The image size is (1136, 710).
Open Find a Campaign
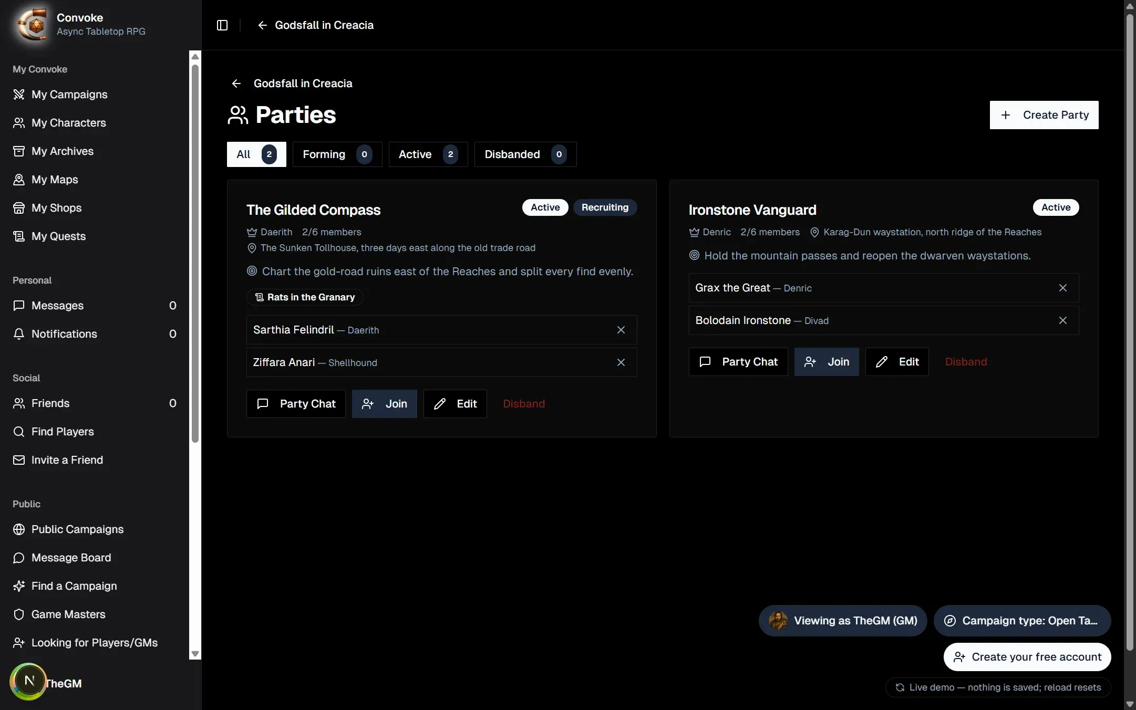pos(95,586)
